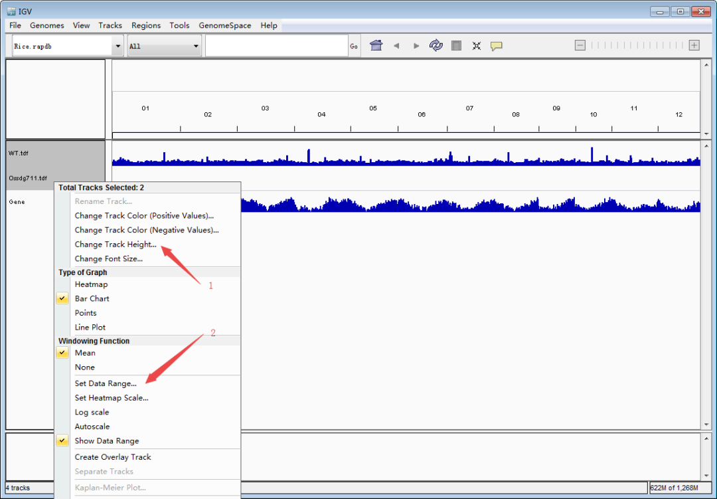The width and height of the screenshot is (717, 499).
Task: Click the back navigation arrow icon
Action: 396,45
